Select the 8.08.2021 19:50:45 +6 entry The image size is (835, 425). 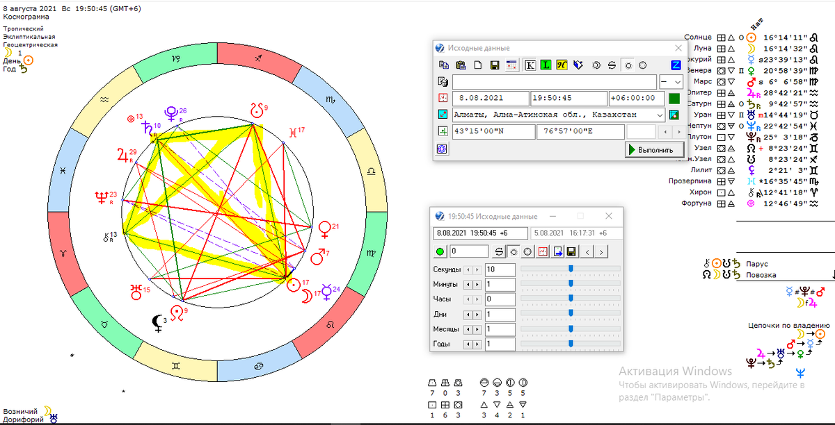coord(480,233)
